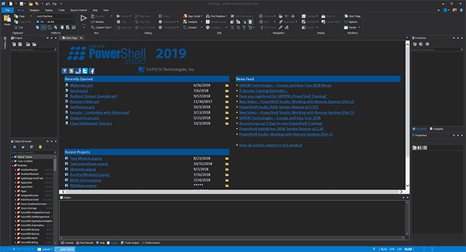Expand the Core Cmdlets tree node

(13, 161)
